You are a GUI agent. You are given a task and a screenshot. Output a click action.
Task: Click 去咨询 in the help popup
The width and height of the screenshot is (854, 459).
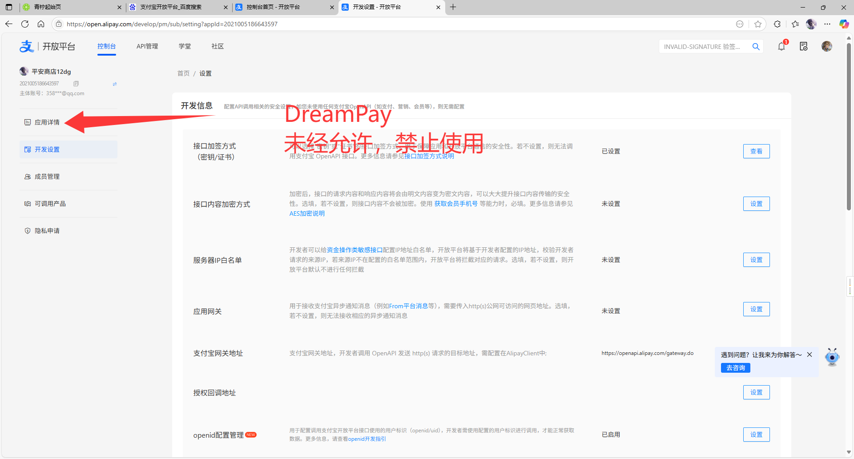pyautogui.click(x=735, y=367)
